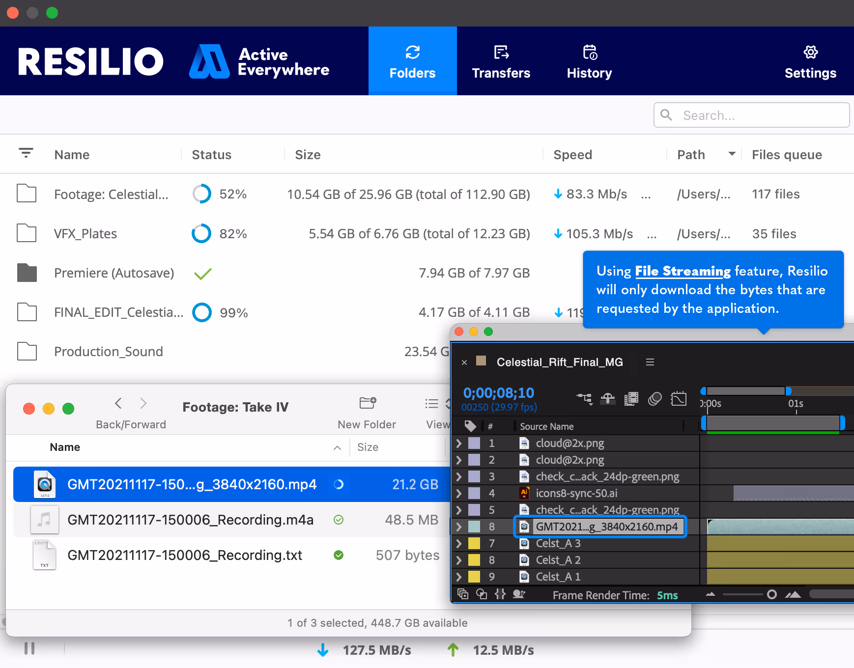Toggle hide shy layers switch
Viewport: 854px width, 668px height.
point(608,398)
